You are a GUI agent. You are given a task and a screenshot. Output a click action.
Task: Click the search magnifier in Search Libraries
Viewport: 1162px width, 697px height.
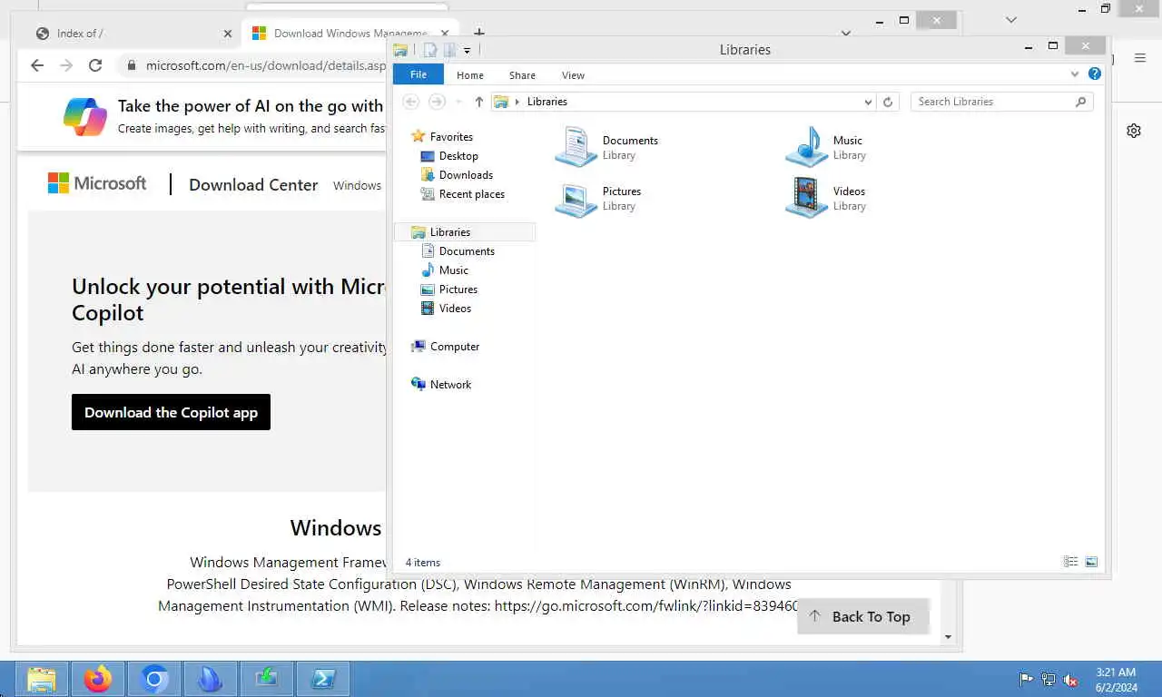pyautogui.click(x=1080, y=102)
